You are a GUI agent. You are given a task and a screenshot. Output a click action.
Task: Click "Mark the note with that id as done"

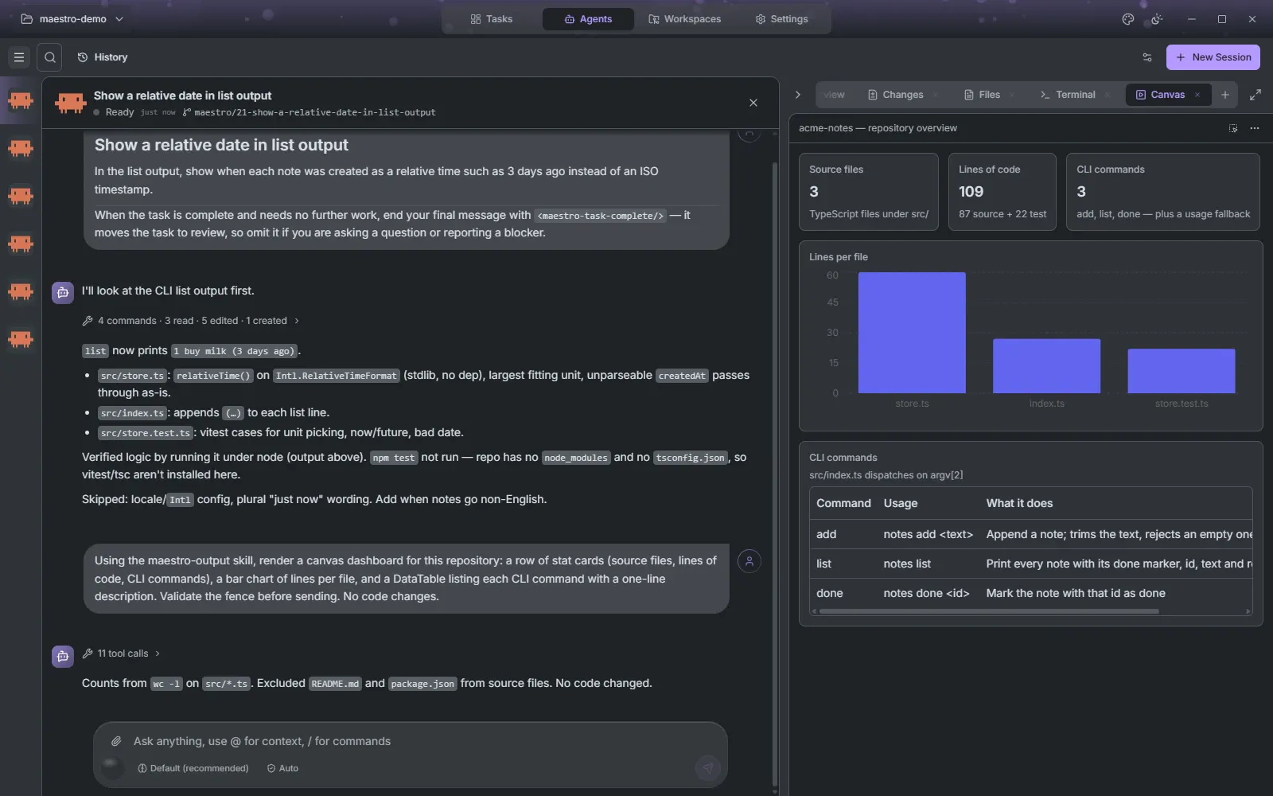click(x=1076, y=593)
